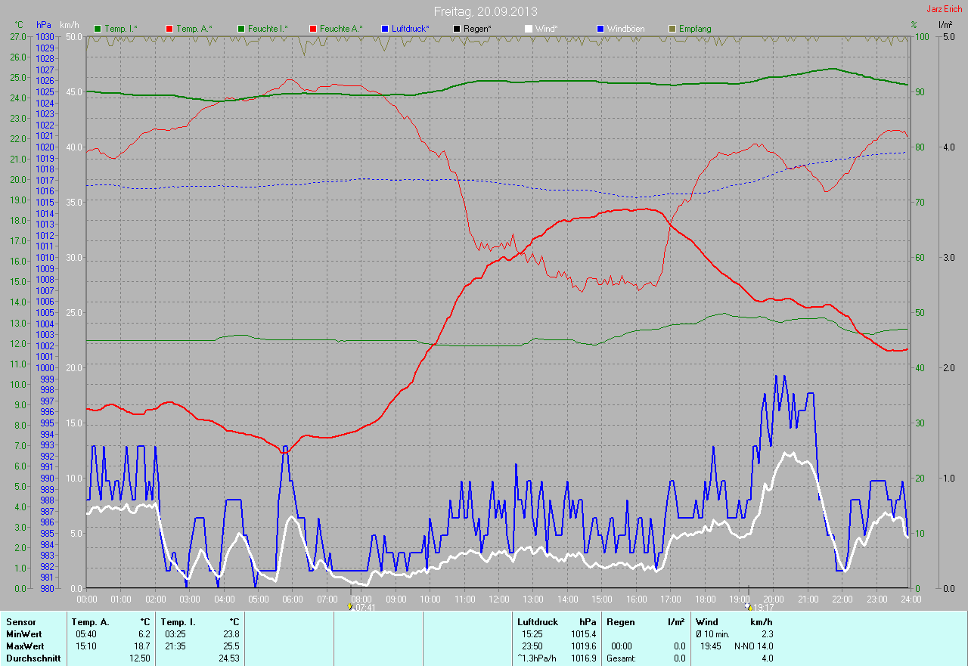Select the olive Empfang legend square
This screenshot has width=968, height=666.
(672, 29)
